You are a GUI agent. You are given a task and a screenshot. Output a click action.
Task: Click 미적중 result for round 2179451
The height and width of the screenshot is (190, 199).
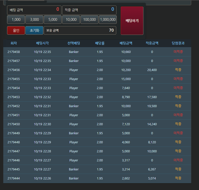pyautogui.click(x=178, y=115)
